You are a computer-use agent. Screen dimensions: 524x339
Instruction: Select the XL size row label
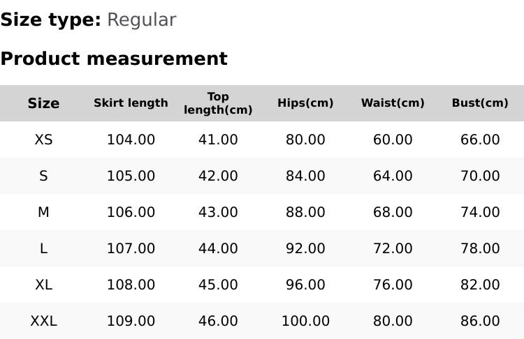[x=43, y=285]
